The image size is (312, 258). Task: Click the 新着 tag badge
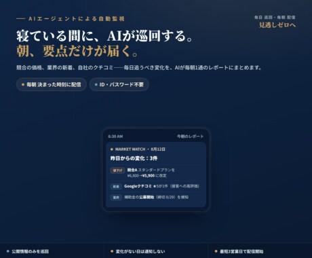click(116, 187)
